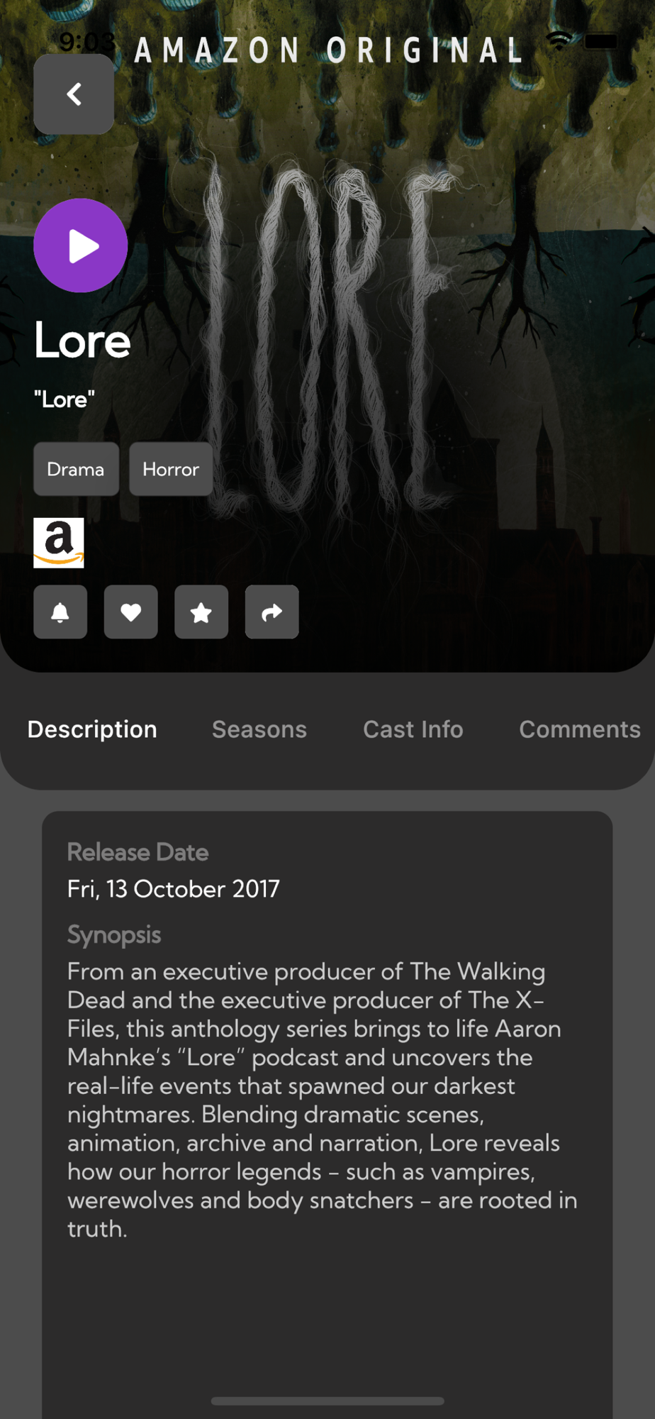Image resolution: width=655 pixels, height=1419 pixels.
Task: Share Lore using the arrow icon
Action: pos(272,612)
